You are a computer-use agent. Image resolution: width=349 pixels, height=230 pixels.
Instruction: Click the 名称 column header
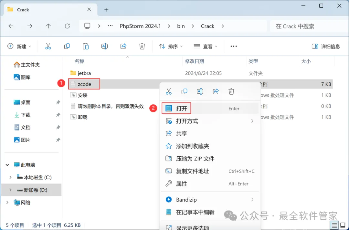[x=79, y=61]
